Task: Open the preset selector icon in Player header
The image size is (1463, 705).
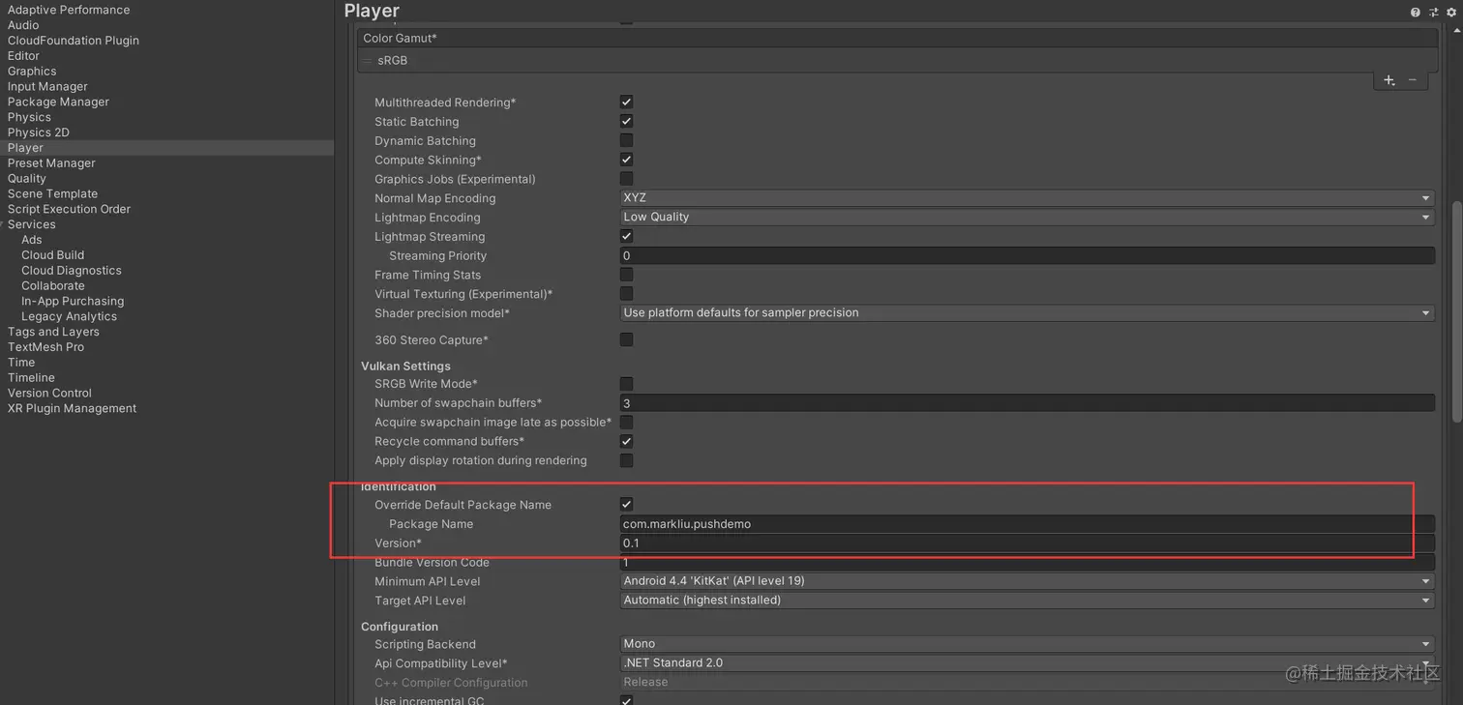Action: click(x=1433, y=12)
